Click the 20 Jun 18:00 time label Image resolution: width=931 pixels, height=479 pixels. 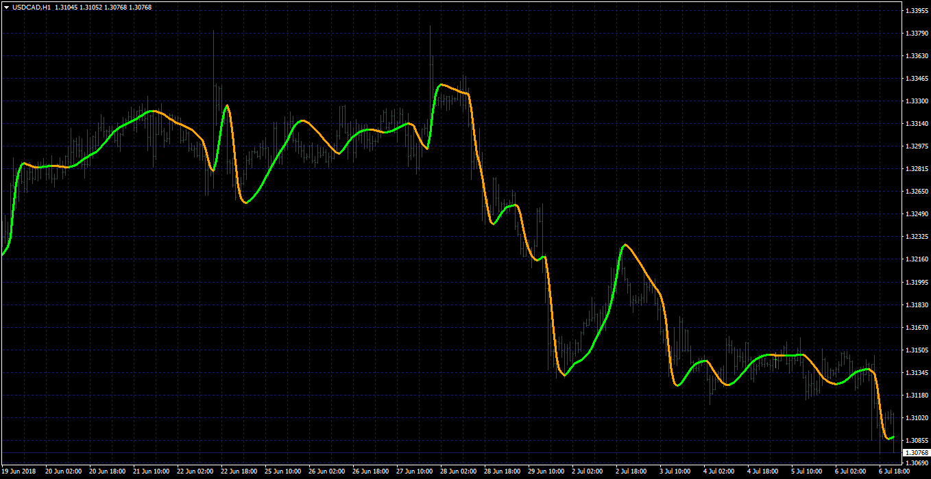click(x=107, y=471)
